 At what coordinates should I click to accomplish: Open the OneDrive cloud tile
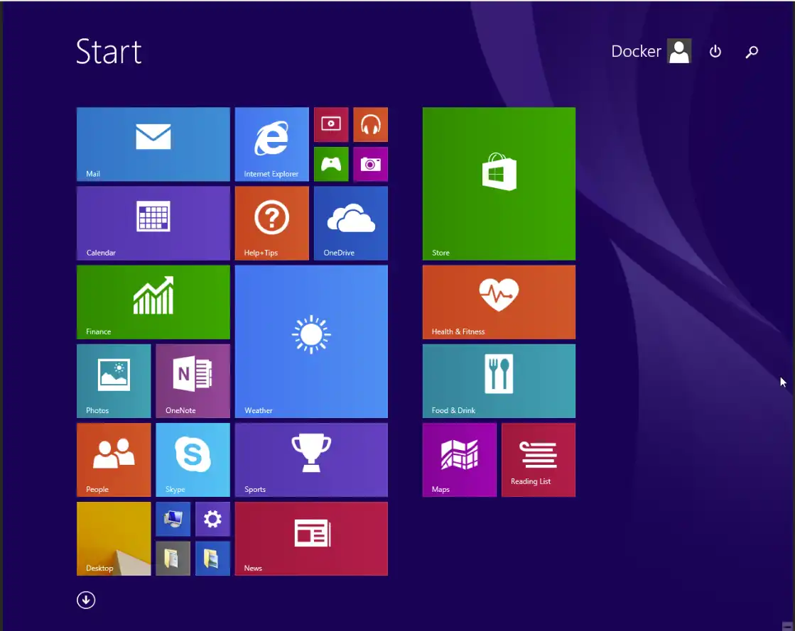coord(350,223)
